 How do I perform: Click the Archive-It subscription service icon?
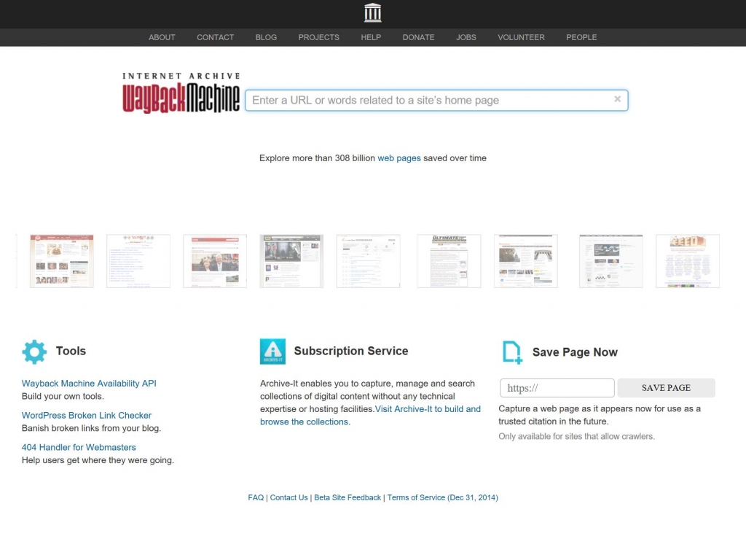[x=272, y=351]
